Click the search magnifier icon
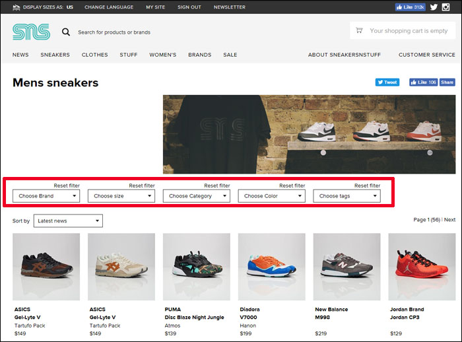 point(66,32)
